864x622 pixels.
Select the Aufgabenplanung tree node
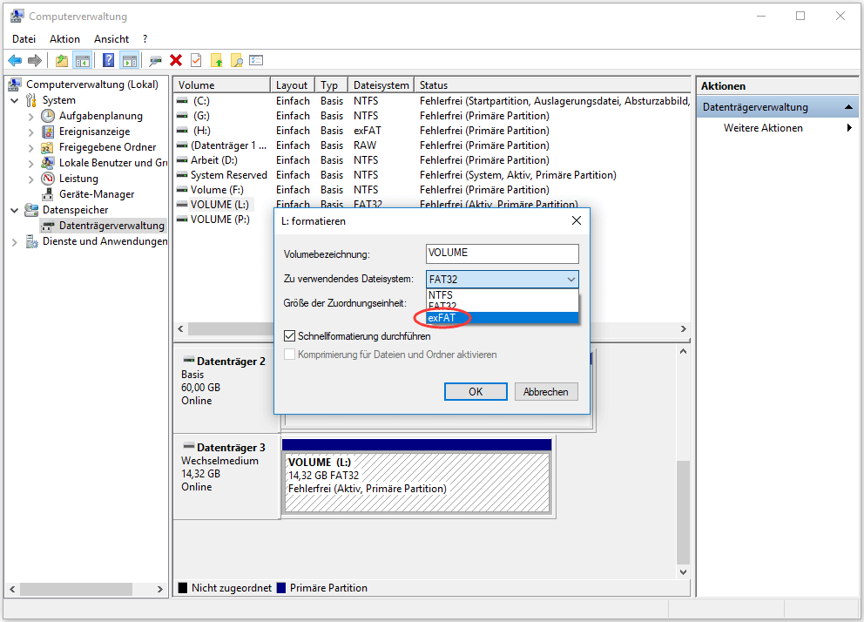click(101, 116)
